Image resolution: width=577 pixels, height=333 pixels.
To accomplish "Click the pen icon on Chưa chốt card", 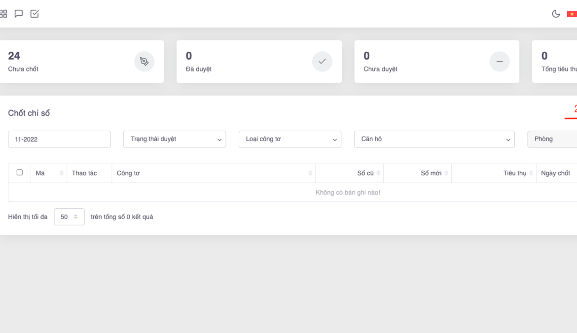I will [x=144, y=62].
